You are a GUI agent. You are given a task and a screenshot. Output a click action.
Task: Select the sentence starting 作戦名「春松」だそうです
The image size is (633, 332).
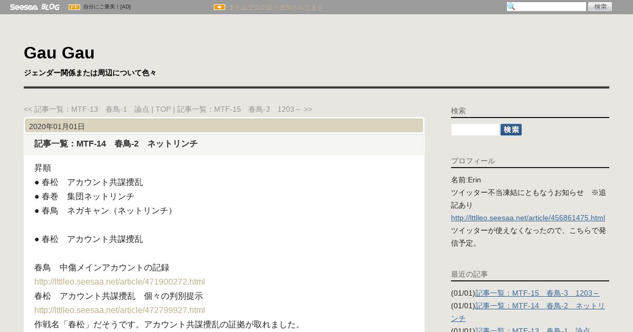(169, 325)
